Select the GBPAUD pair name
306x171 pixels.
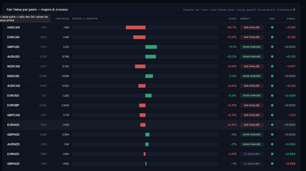(13, 164)
